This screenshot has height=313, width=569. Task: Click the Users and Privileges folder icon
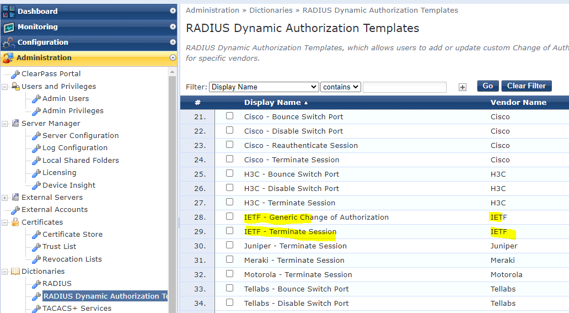click(15, 87)
